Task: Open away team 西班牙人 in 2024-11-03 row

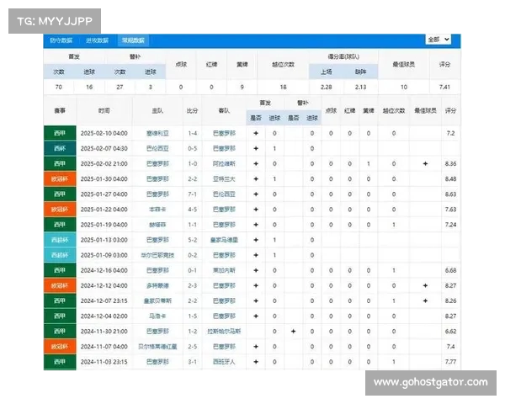Action: 224,362
